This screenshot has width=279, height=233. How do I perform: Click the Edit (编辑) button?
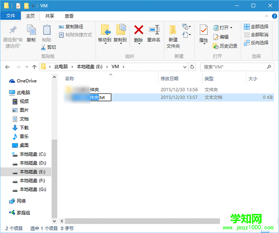pyautogui.click(x=221, y=37)
